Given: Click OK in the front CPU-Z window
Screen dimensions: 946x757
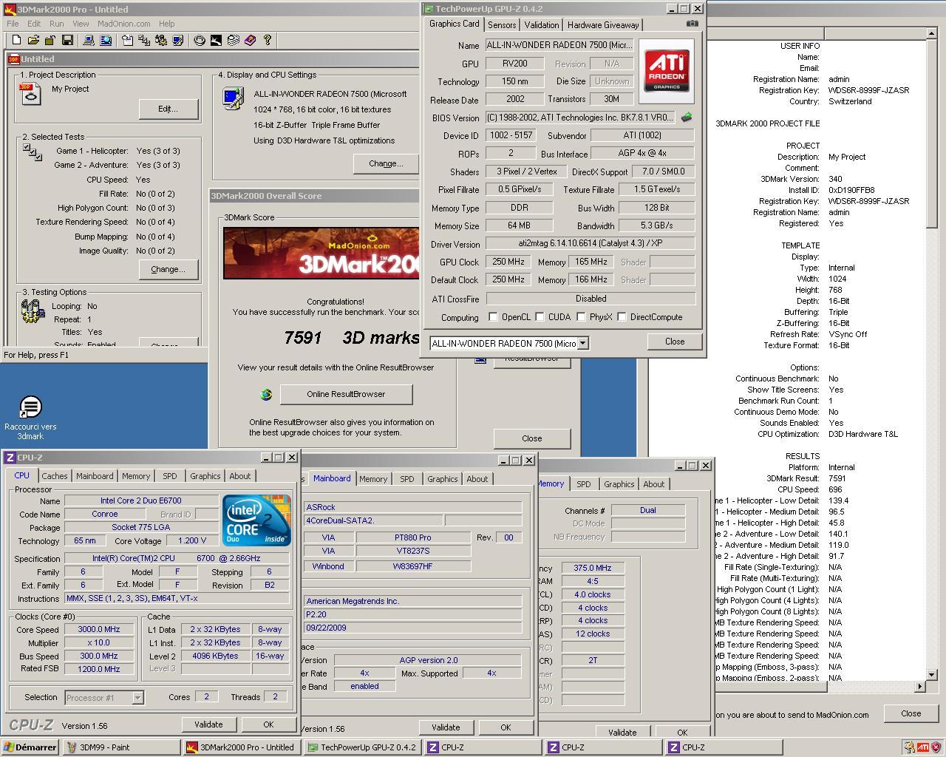Looking at the screenshot, I should [268, 724].
